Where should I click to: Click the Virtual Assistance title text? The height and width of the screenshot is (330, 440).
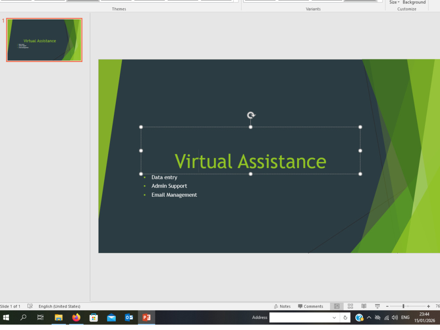coord(250,161)
